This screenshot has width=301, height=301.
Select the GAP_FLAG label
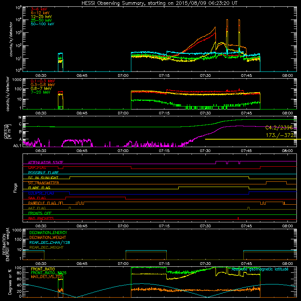37,167
